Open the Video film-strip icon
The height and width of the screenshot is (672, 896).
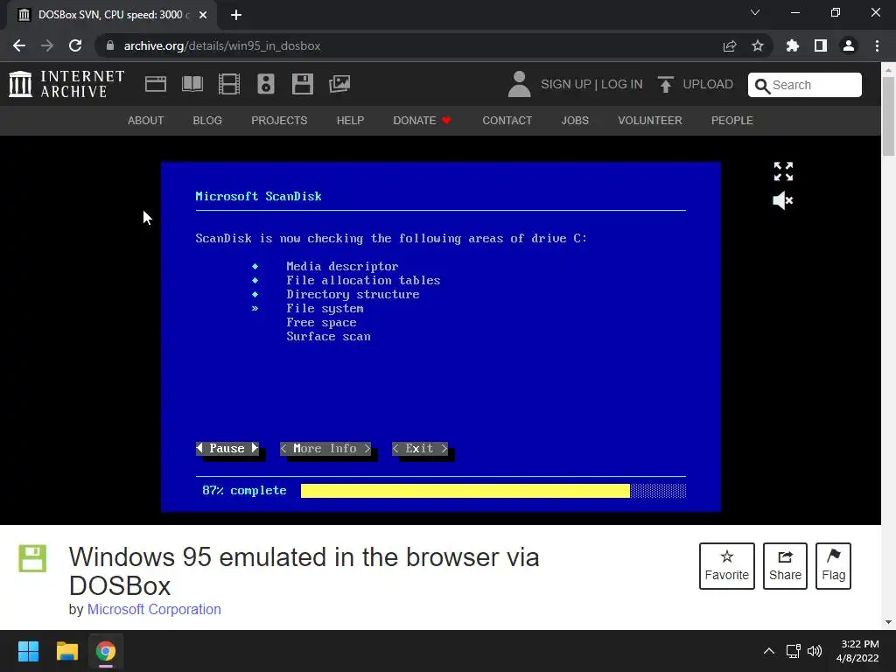[x=229, y=84]
